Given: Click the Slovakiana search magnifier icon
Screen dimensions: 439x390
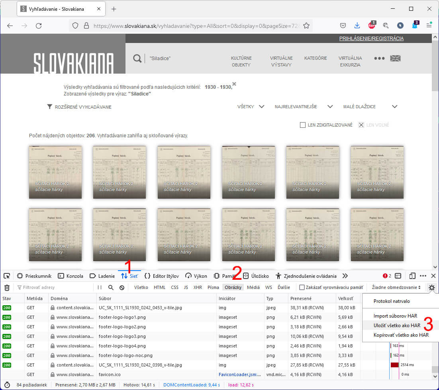Looking at the screenshot, I should [137, 58].
